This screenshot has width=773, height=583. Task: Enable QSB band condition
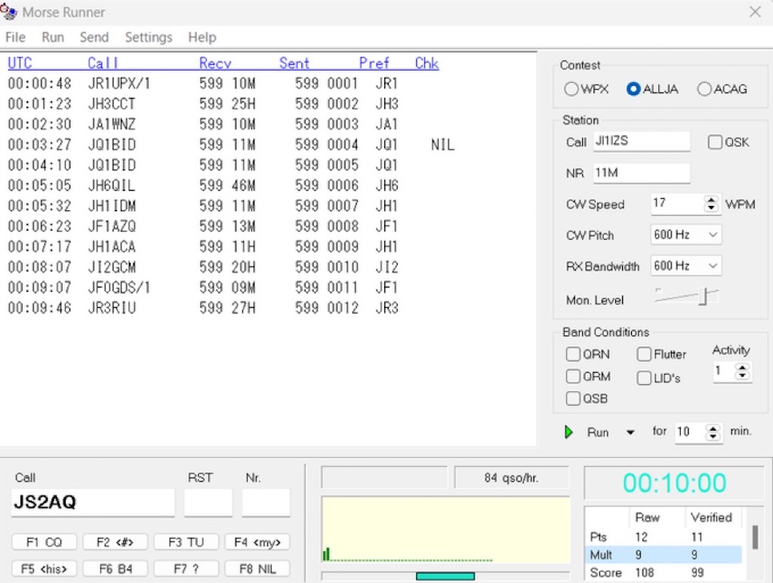point(573,398)
